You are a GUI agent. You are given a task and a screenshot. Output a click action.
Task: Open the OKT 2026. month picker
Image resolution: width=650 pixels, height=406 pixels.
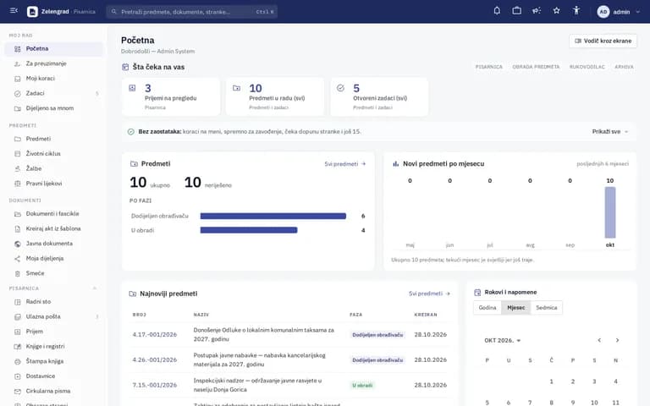click(x=503, y=341)
